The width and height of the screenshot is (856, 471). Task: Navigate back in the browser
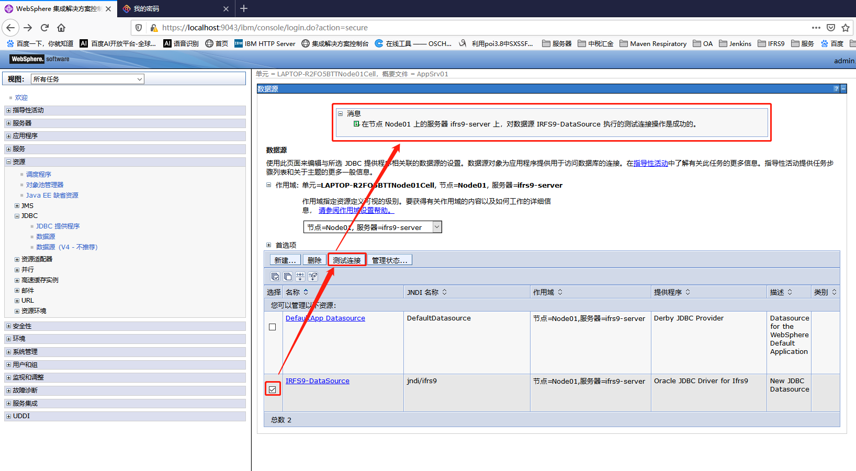click(x=10, y=28)
